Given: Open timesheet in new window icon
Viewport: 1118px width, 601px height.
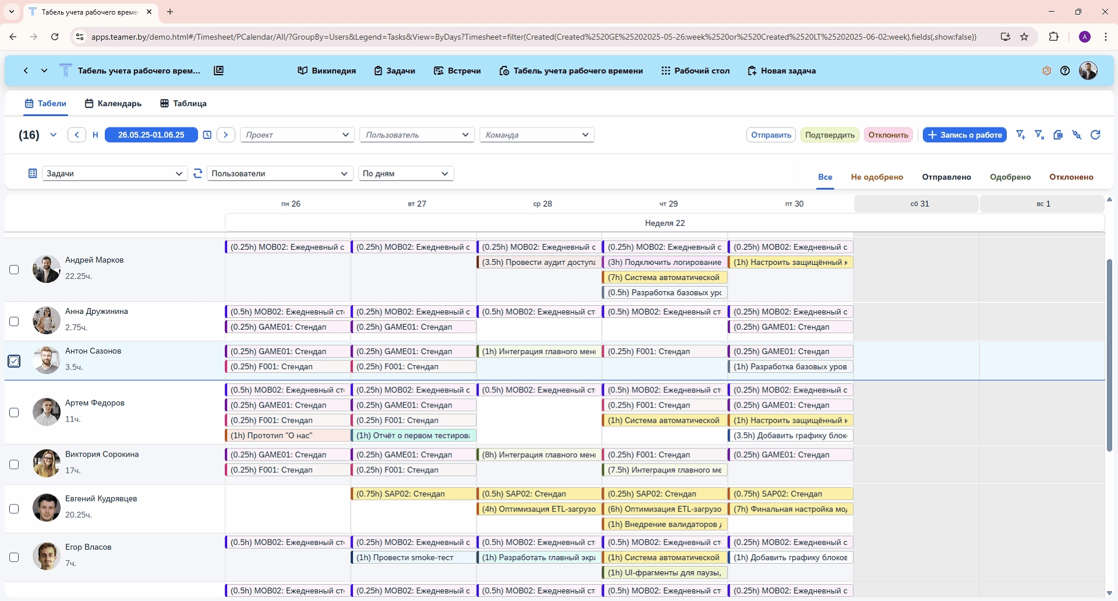Looking at the screenshot, I should [x=219, y=70].
